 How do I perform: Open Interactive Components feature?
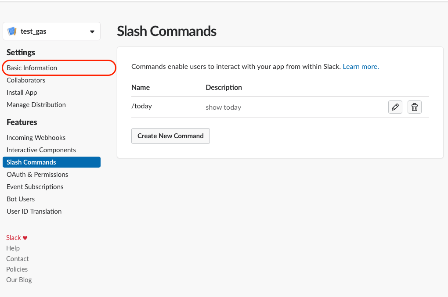[x=41, y=150]
